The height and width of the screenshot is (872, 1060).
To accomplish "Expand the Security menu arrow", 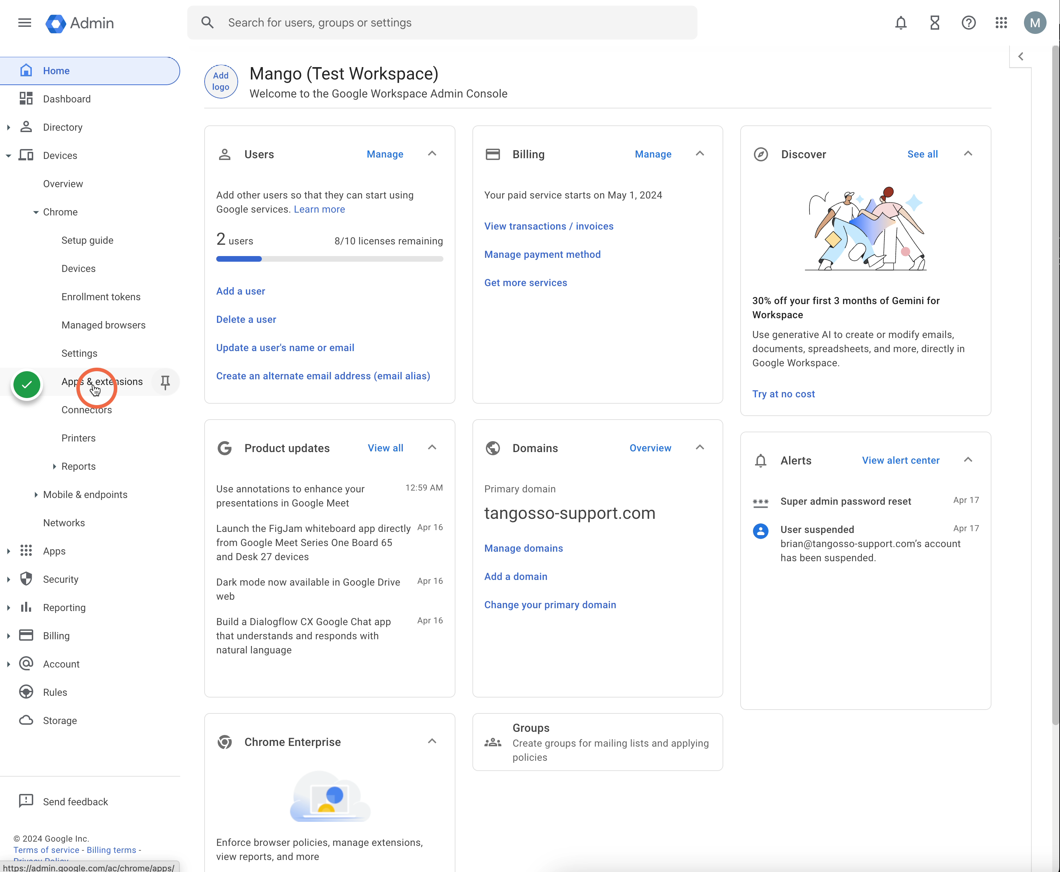I will pyautogui.click(x=8, y=580).
